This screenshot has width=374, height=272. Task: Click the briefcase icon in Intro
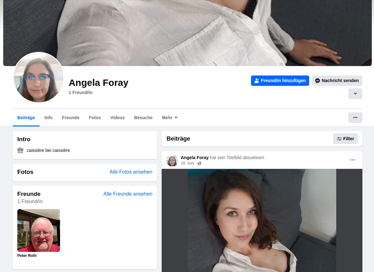tap(20, 150)
